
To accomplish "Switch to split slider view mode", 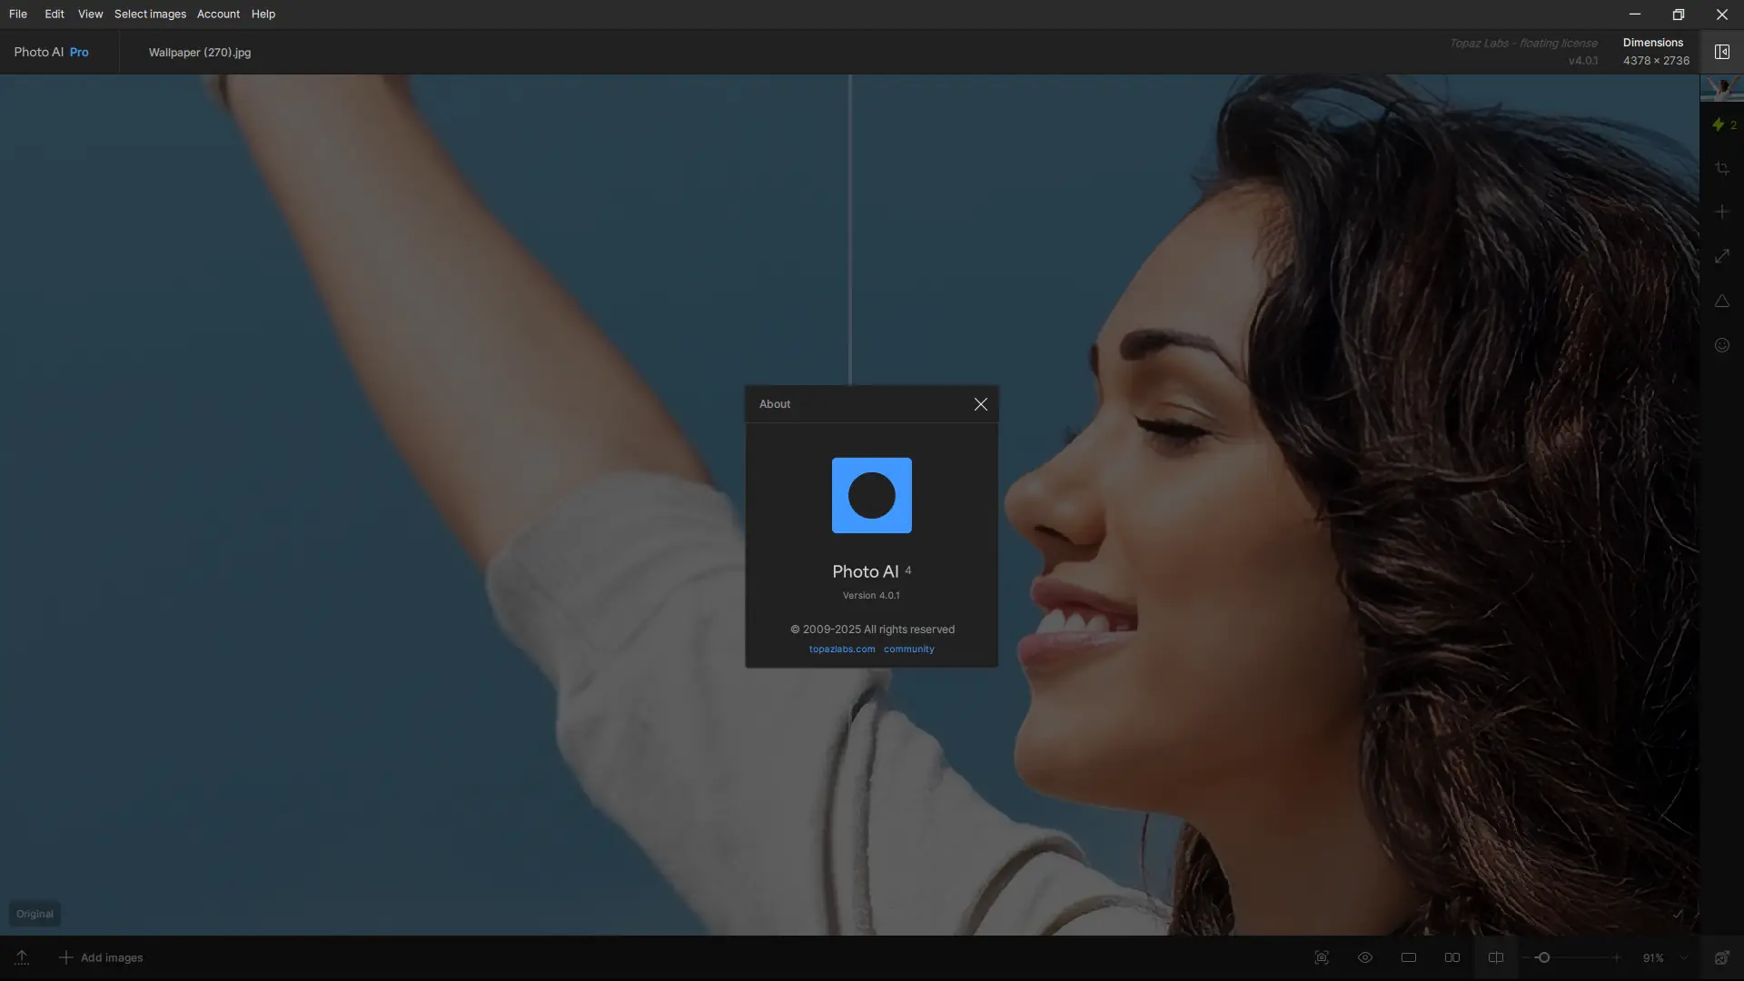I will tap(1495, 957).
